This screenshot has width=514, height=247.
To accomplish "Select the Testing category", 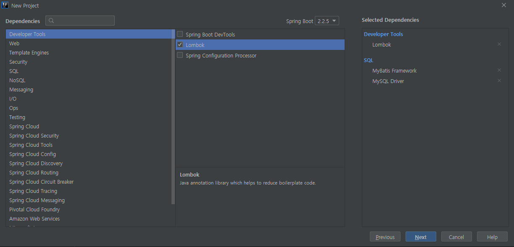I will point(89,117).
